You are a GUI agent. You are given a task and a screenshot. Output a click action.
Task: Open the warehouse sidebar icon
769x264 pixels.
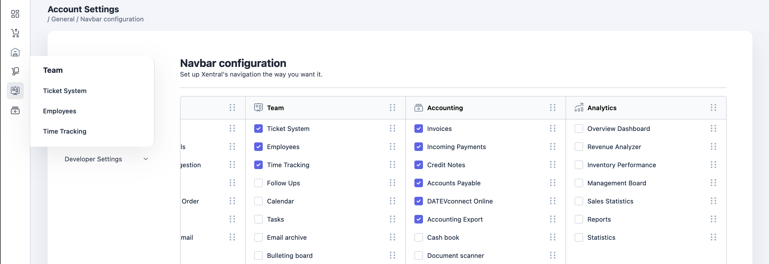point(15,53)
